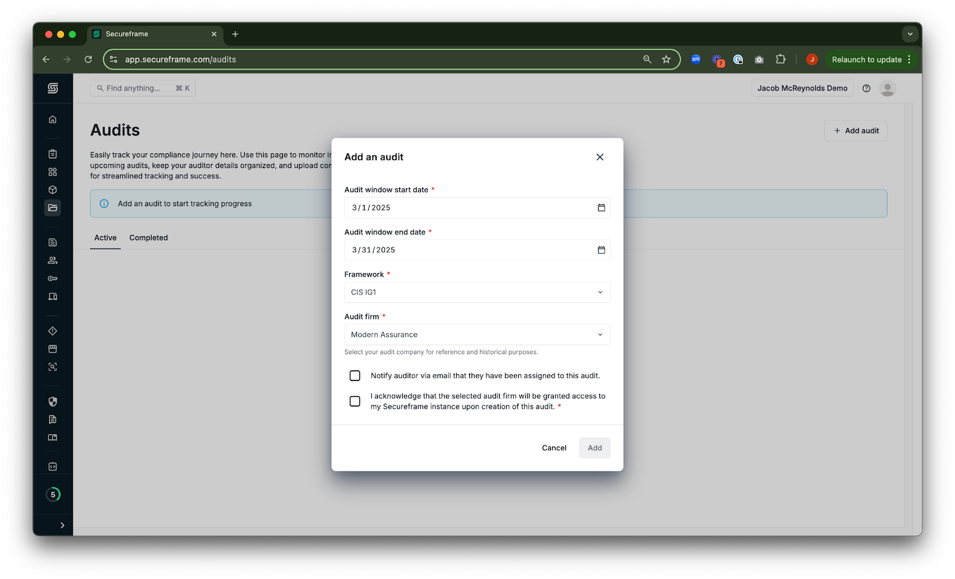Open the people icon in sidebar
Image resolution: width=955 pixels, height=579 pixels.
pyautogui.click(x=53, y=260)
